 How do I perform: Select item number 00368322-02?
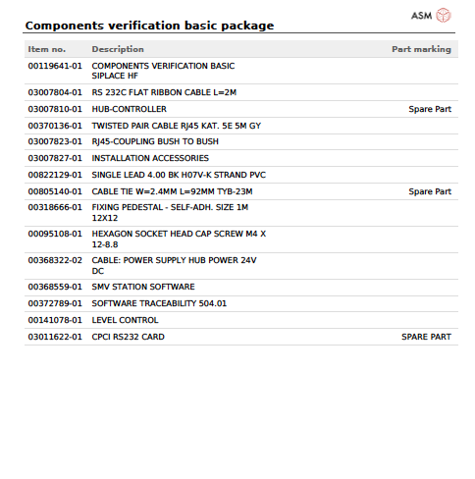click(x=55, y=260)
